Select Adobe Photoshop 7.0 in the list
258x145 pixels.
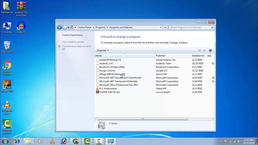coord(110,60)
